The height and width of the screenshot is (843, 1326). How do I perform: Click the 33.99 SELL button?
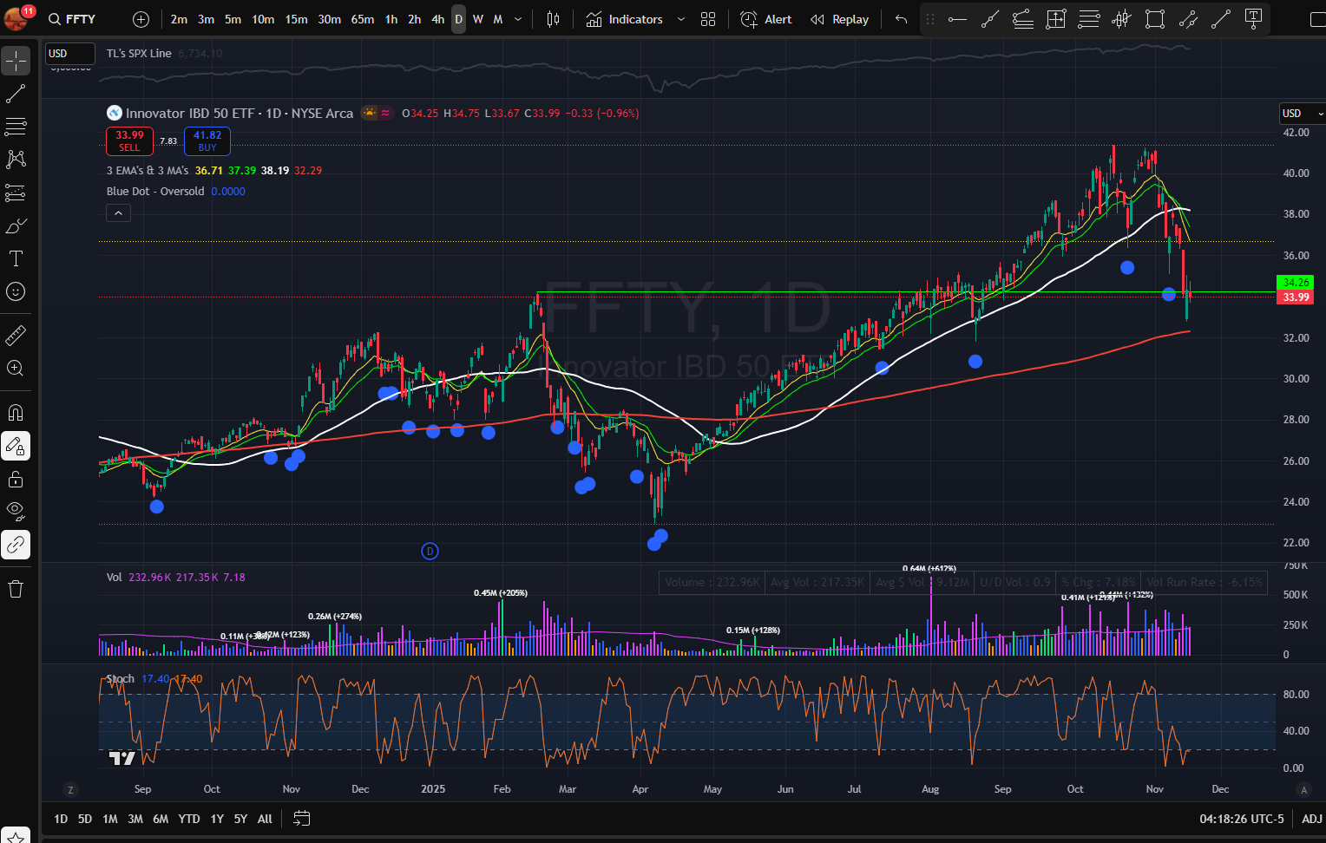pyautogui.click(x=129, y=140)
